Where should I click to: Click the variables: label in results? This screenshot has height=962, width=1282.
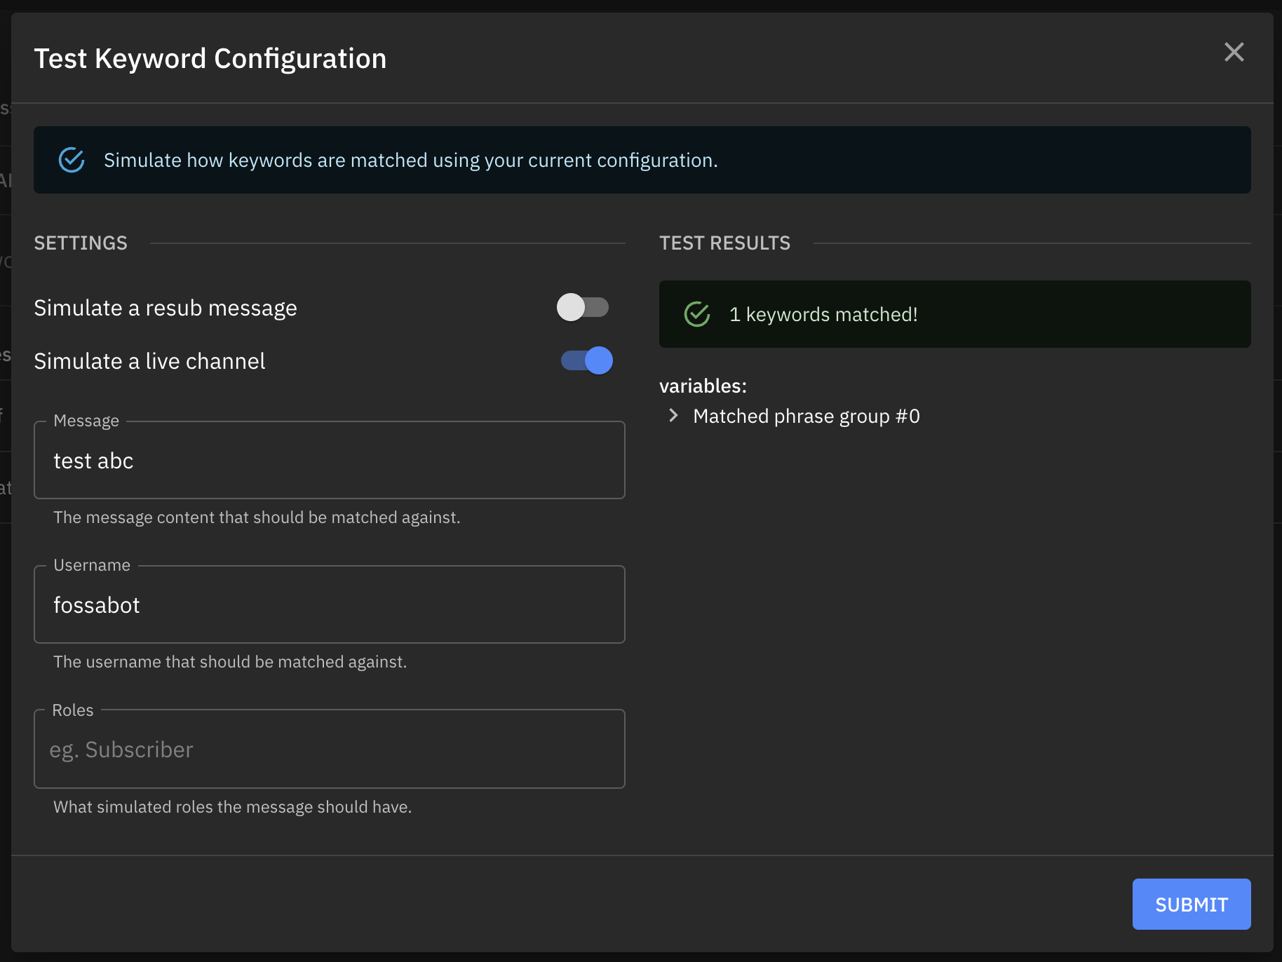(703, 386)
